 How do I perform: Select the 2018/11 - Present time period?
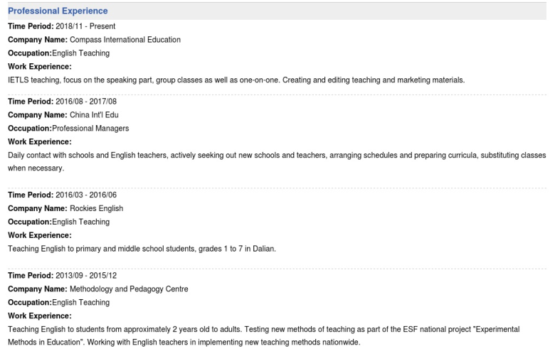pos(85,26)
